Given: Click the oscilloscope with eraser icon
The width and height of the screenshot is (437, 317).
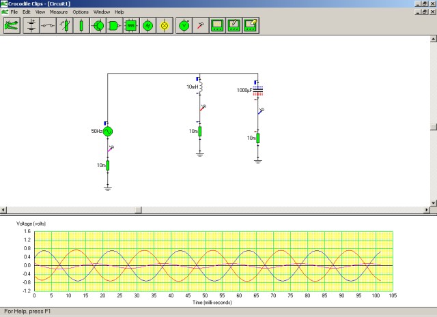Looking at the screenshot, I should [x=251, y=26].
